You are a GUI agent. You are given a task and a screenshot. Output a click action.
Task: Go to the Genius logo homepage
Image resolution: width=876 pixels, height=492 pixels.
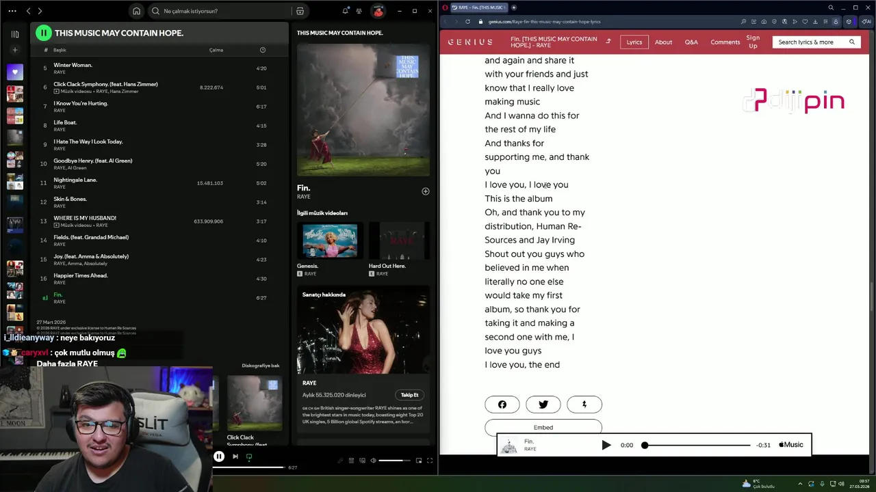470,42
